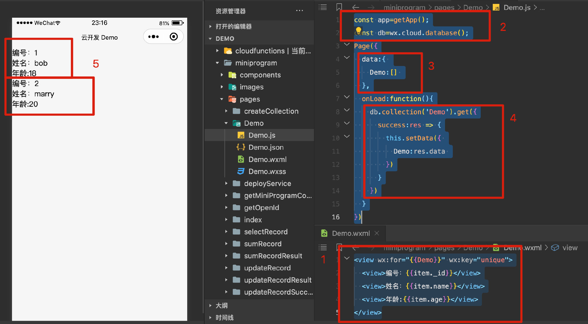Click the simulator battery indicator
Image resolution: width=588 pixels, height=324 pixels.
(178, 23)
